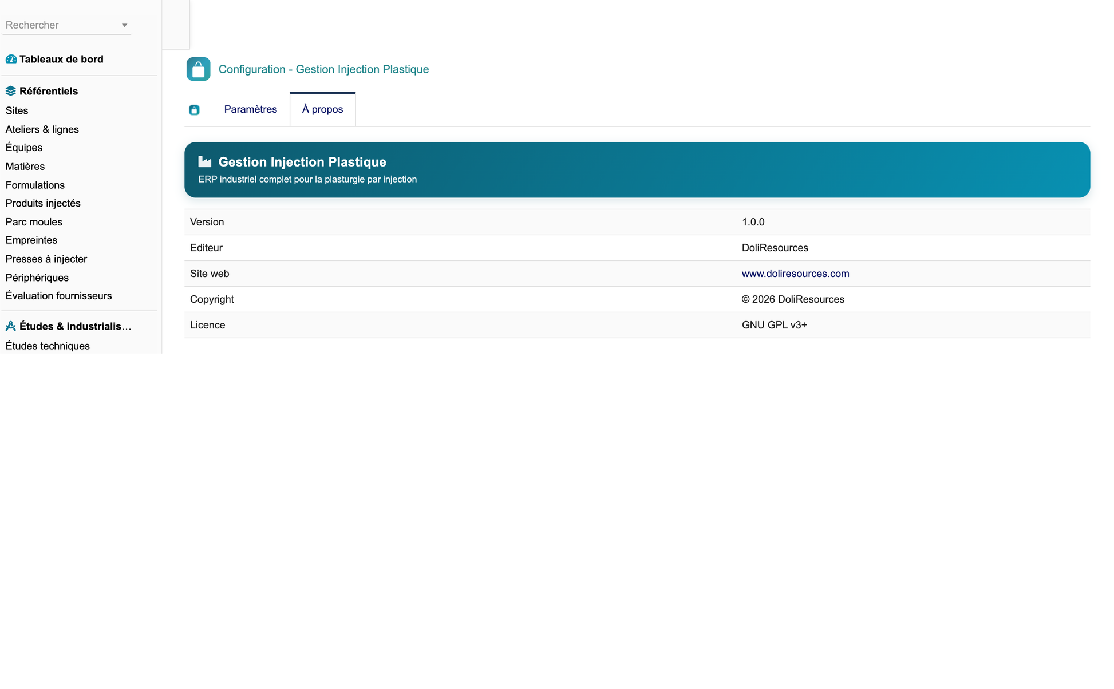1114x689 pixels.
Task: Click the small module icon before Paramètres tab
Action: (194, 110)
